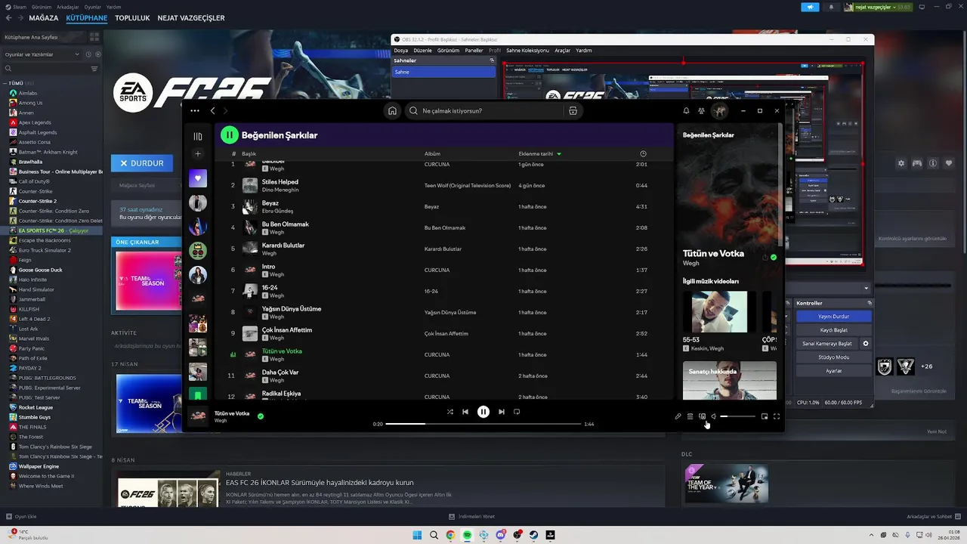Open Steam notifications bell icon
Image resolution: width=967 pixels, height=544 pixels.
(832, 7)
